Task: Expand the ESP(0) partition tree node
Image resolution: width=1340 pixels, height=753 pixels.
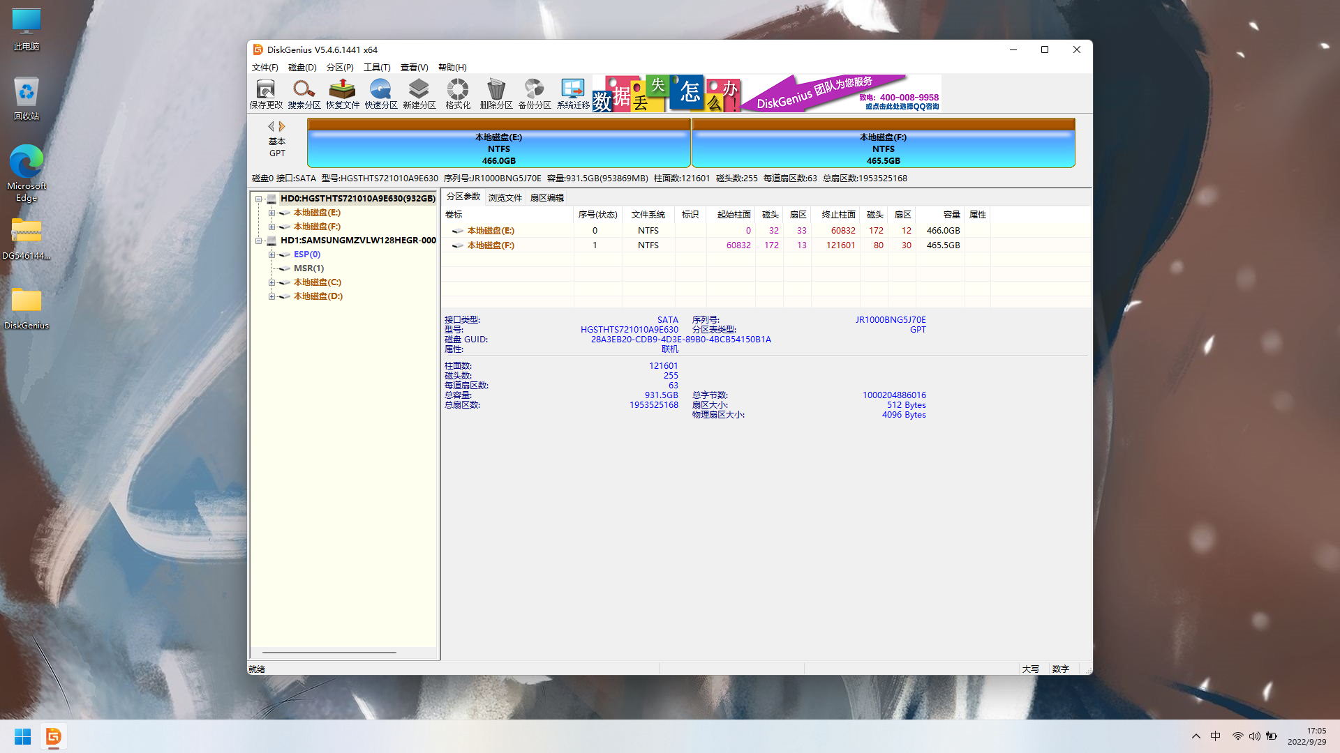Action: 271,254
